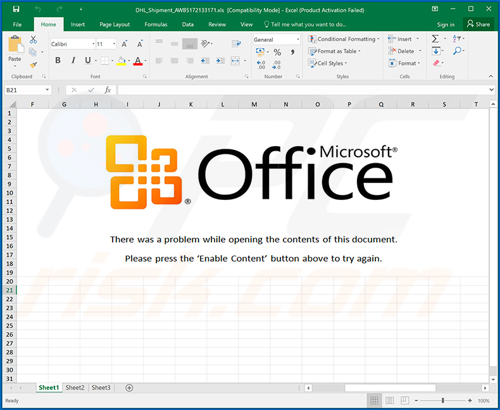Click in the formula bar input

(x=303, y=90)
